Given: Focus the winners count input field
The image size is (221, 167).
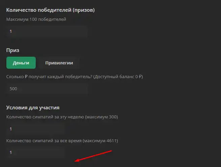Looking at the screenshot, I should 47,31.
